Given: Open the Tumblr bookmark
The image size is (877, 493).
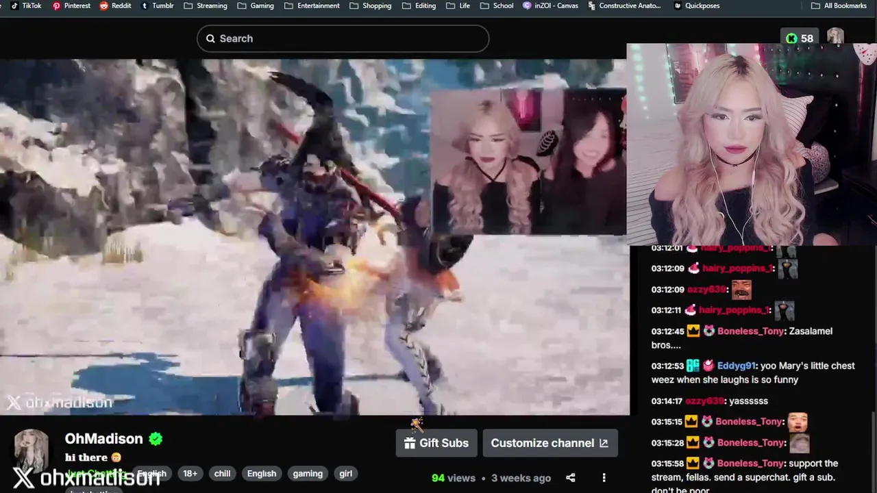Looking at the screenshot, I should [157, 5].
